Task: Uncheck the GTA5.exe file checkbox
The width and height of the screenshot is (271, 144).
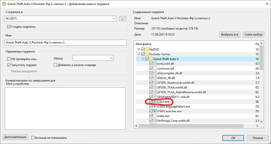Action: [x=151, y=102]
